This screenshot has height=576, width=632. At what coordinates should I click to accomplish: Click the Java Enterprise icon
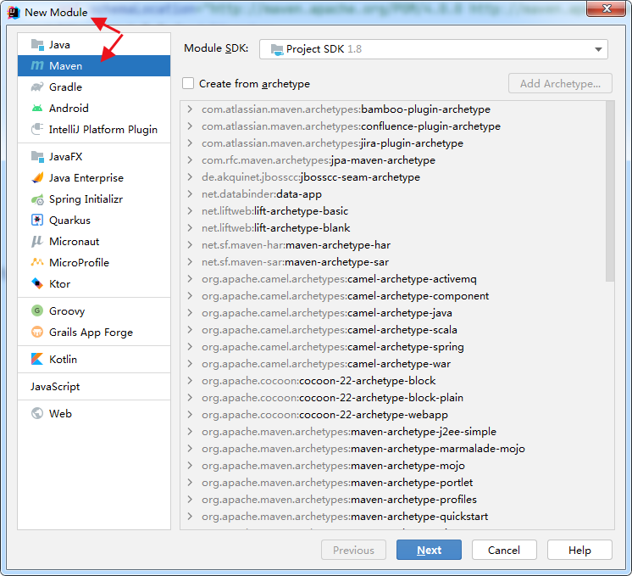(x=37, y=177)
